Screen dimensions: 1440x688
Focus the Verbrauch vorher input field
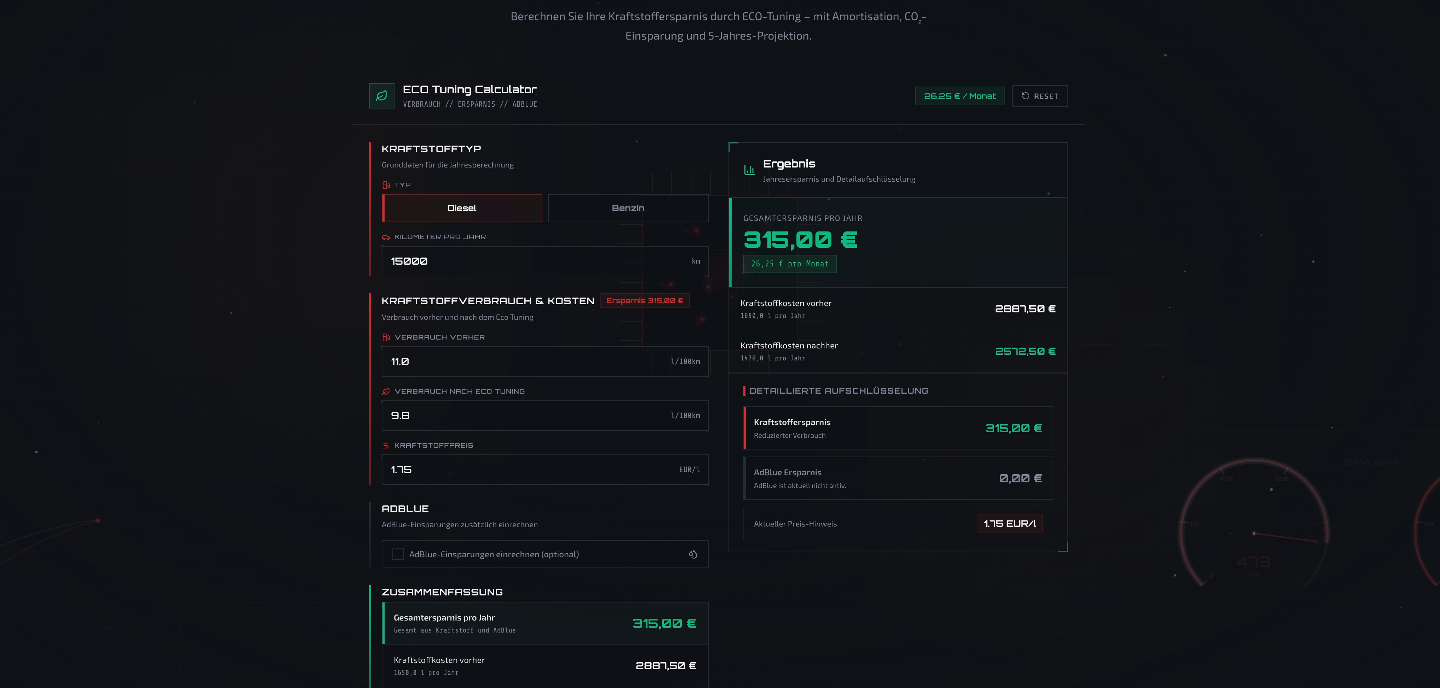coord(545,361)
